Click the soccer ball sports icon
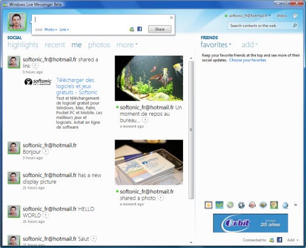This screenshot has width=306, height=248. [x=241, y=205]
